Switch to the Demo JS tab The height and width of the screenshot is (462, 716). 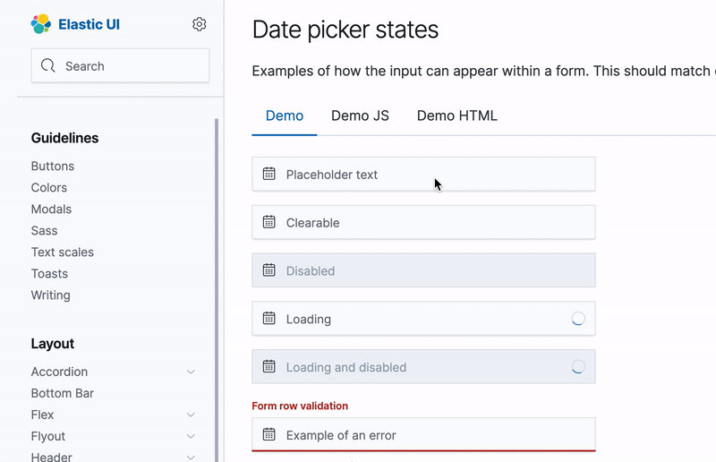360,115
